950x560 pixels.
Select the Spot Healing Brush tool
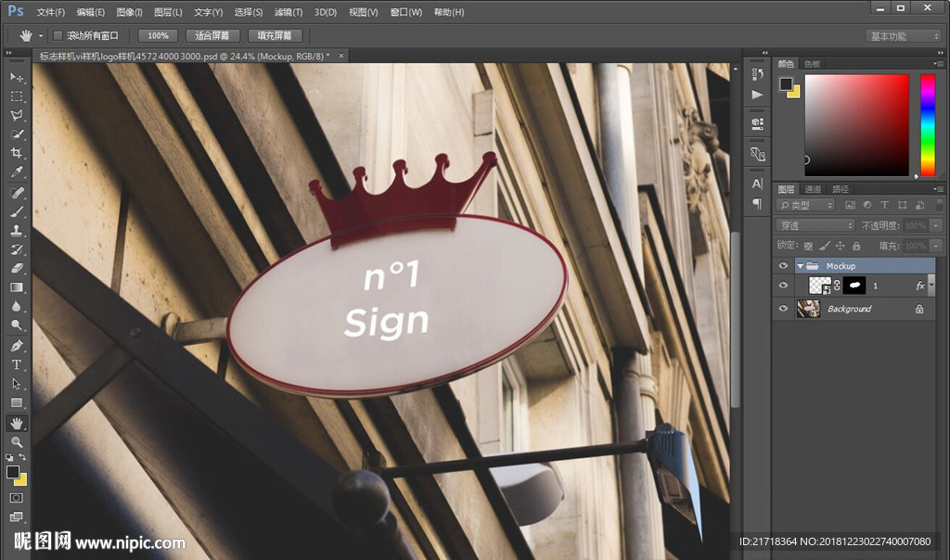(x=17, y=193)
